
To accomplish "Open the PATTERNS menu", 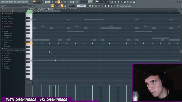I will [11, 2].
